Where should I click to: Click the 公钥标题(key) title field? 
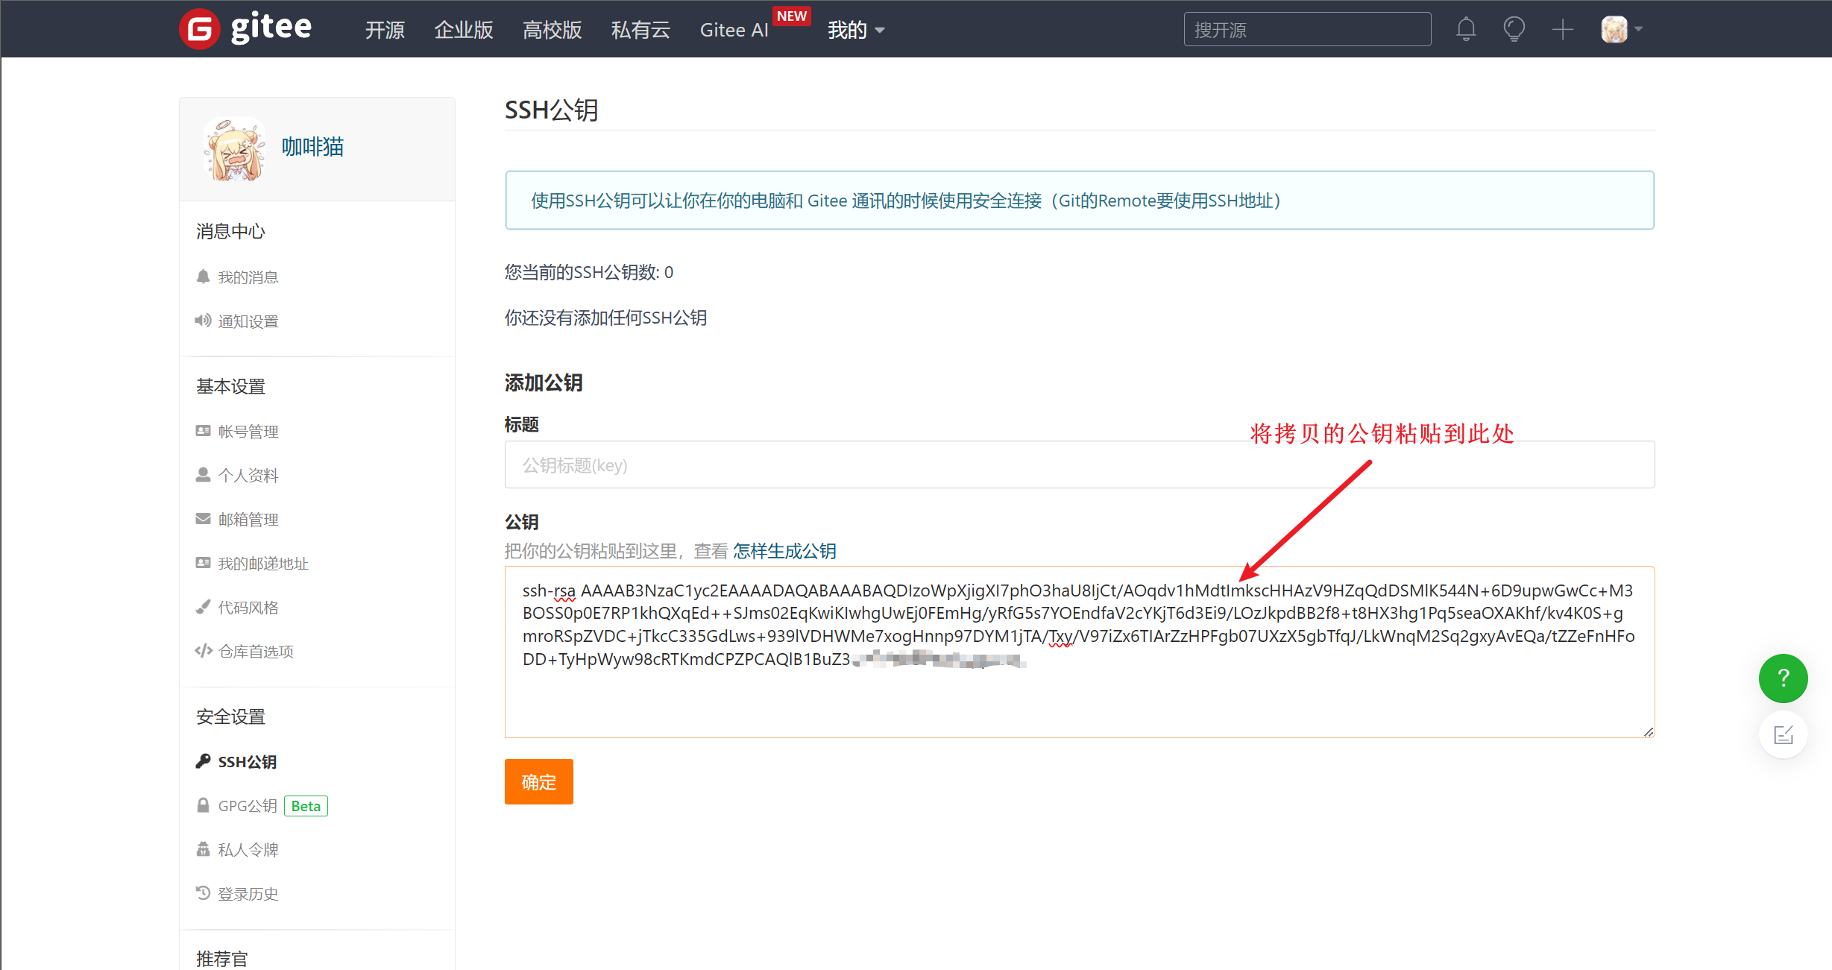click(1080, 464)
